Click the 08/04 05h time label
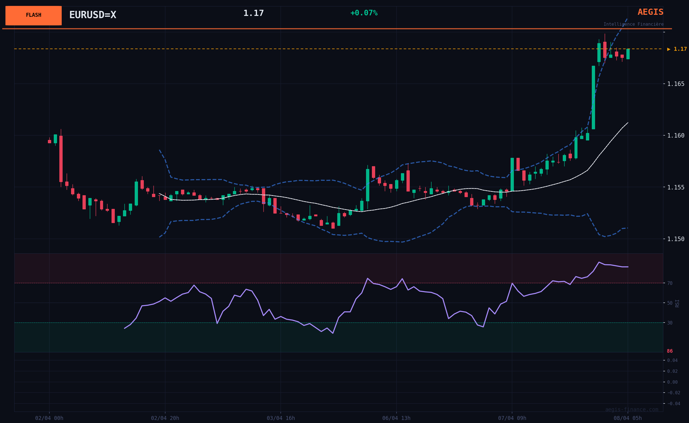689x423 pixels. (x=627, y=418)
